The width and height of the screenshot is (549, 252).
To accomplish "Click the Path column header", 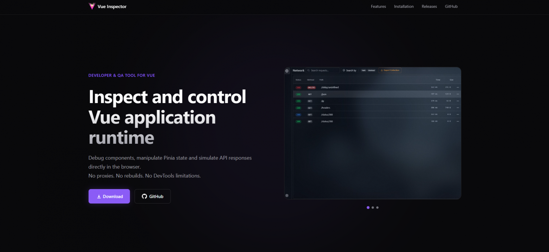I will [321, 80].
